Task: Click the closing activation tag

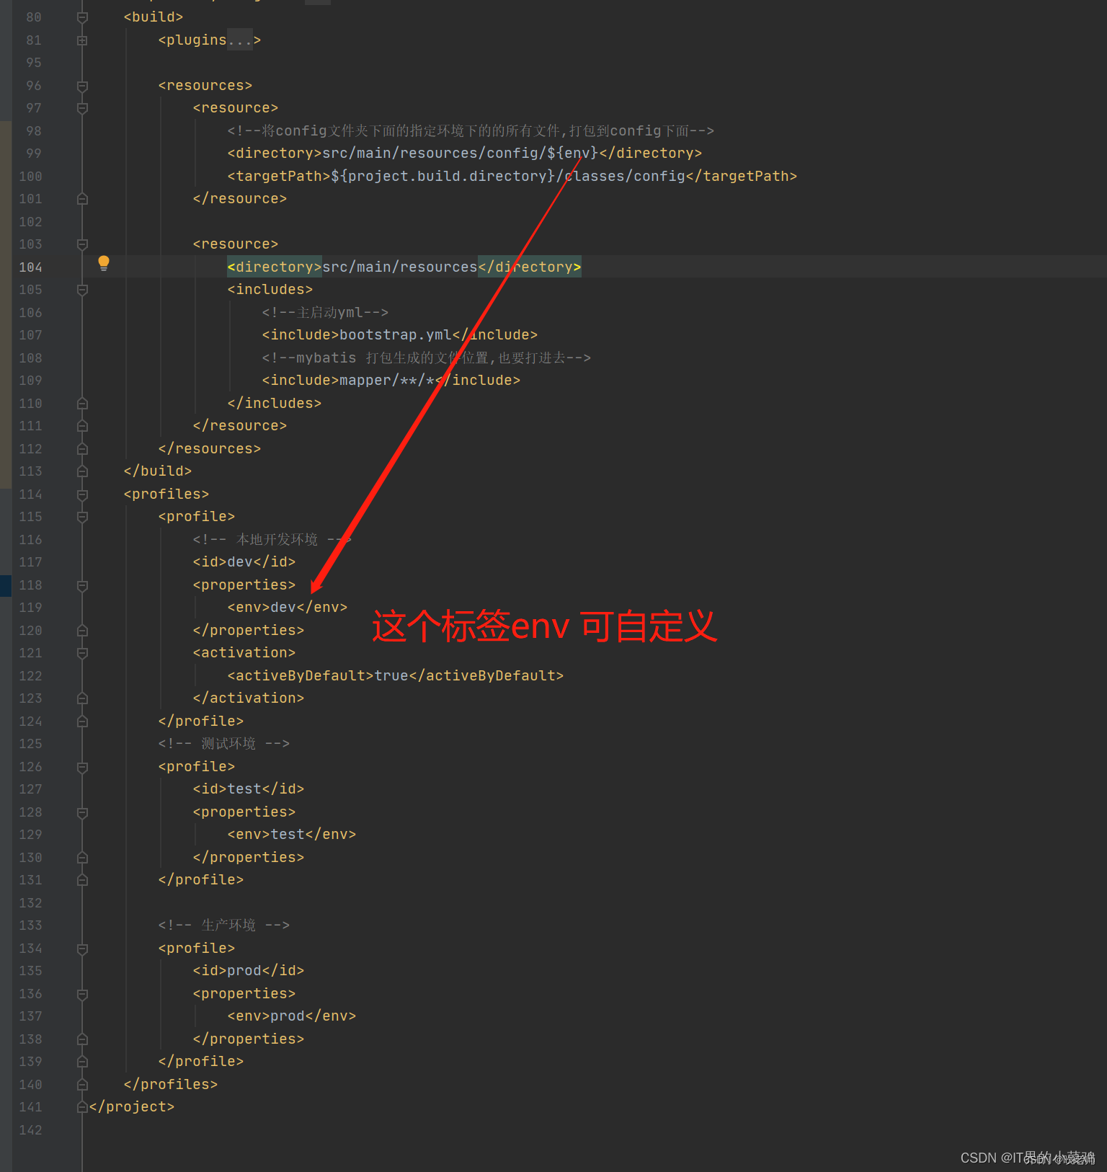Action: pyautogui.click(x=249, y=698)
